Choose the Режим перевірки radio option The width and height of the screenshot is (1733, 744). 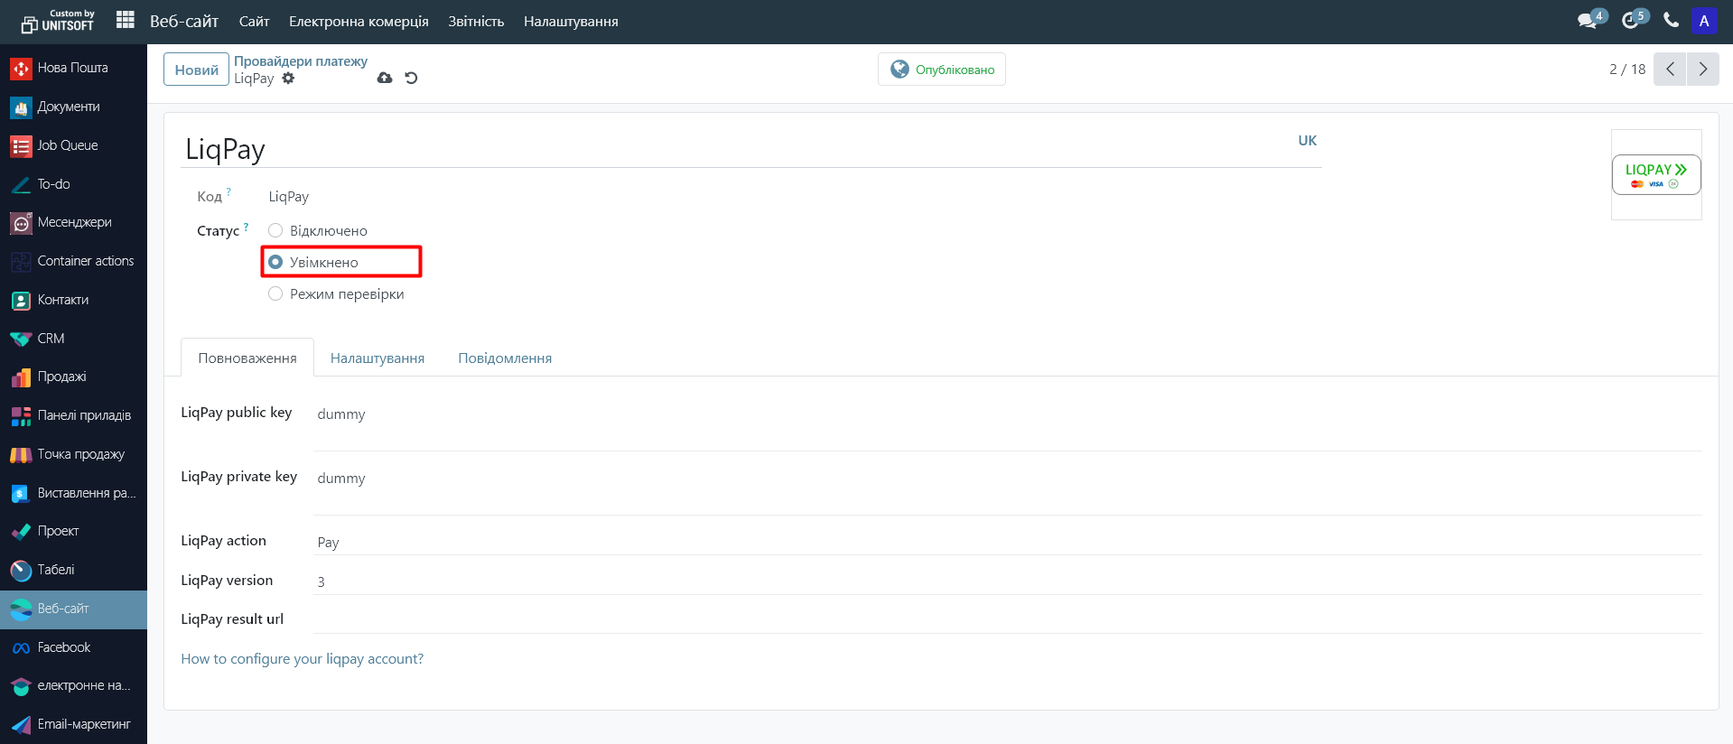tap(275, 293)
